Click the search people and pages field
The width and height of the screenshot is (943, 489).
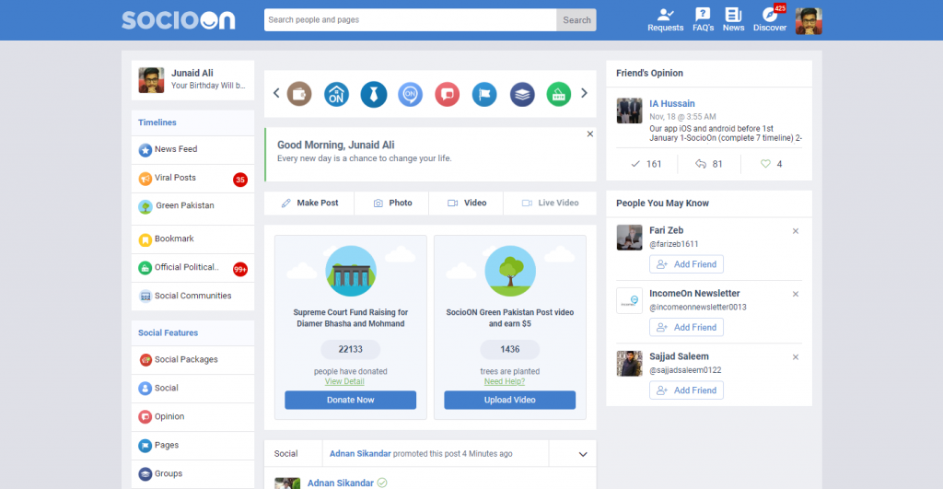pos(410,20)
